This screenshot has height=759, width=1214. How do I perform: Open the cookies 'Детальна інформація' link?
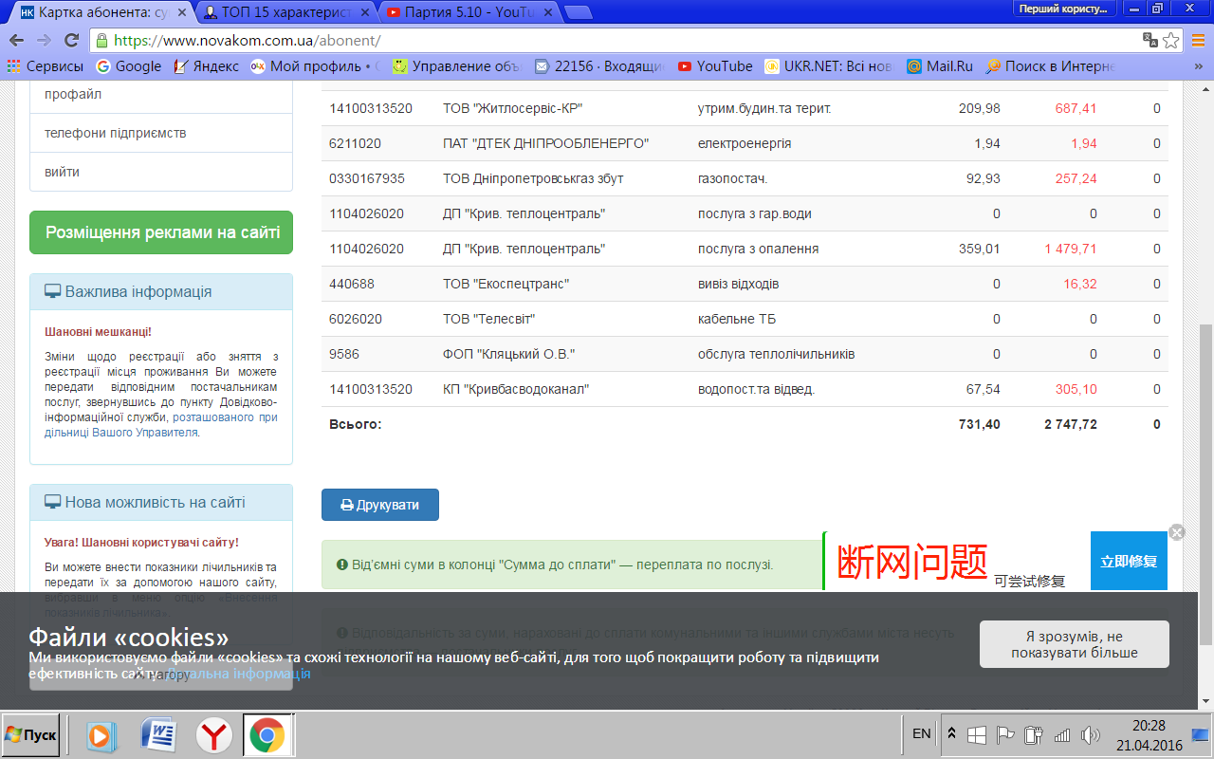point(239,674)
